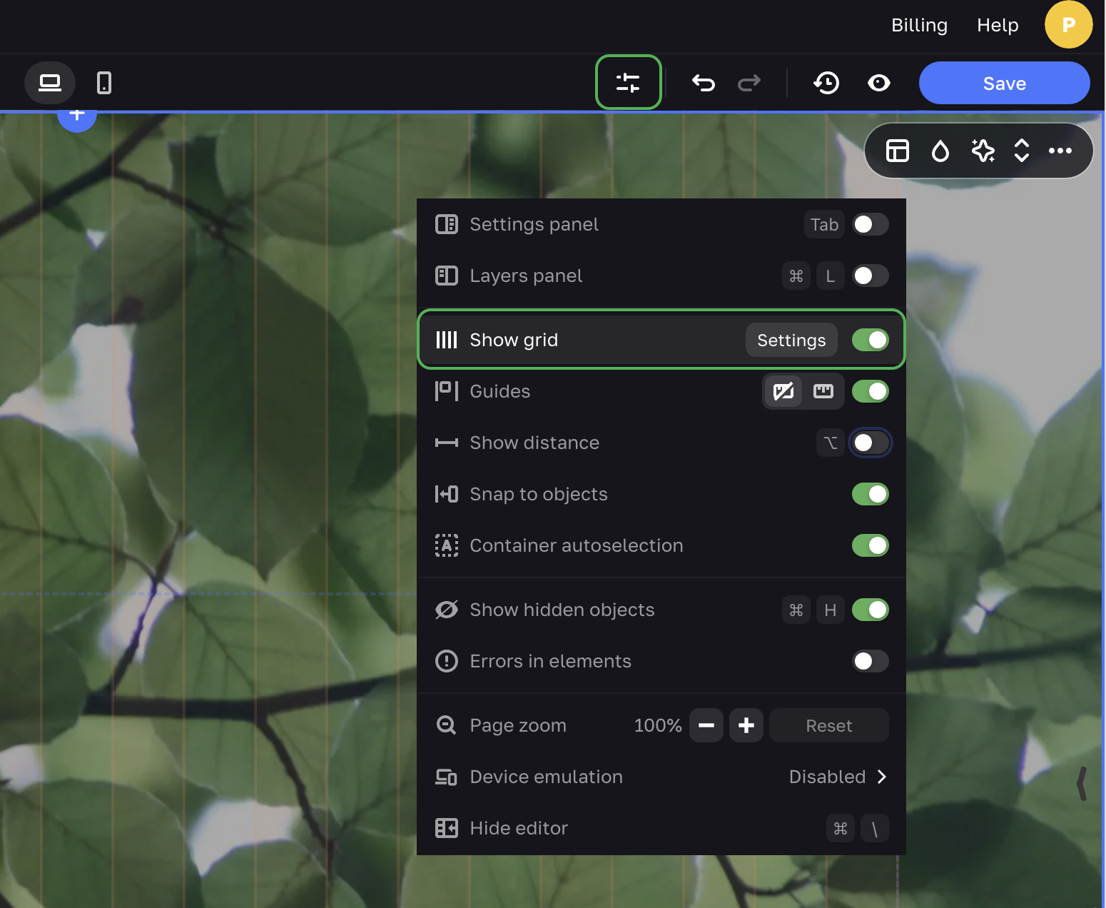Switch to desktop view mode
Screen dimensions: 1106x908
(x=50, y=83)
